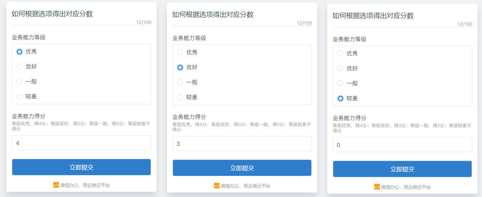Select 良好 radio in the right form
This screenshot has width=482, height=197.
coord(340,68)
